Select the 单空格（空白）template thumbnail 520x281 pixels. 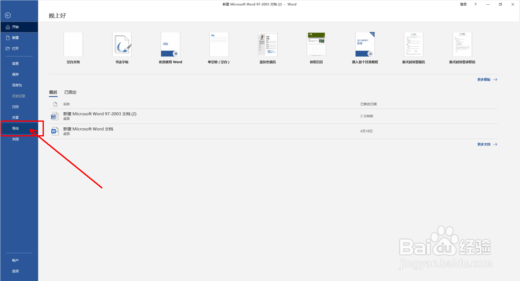tap(219, 44)
